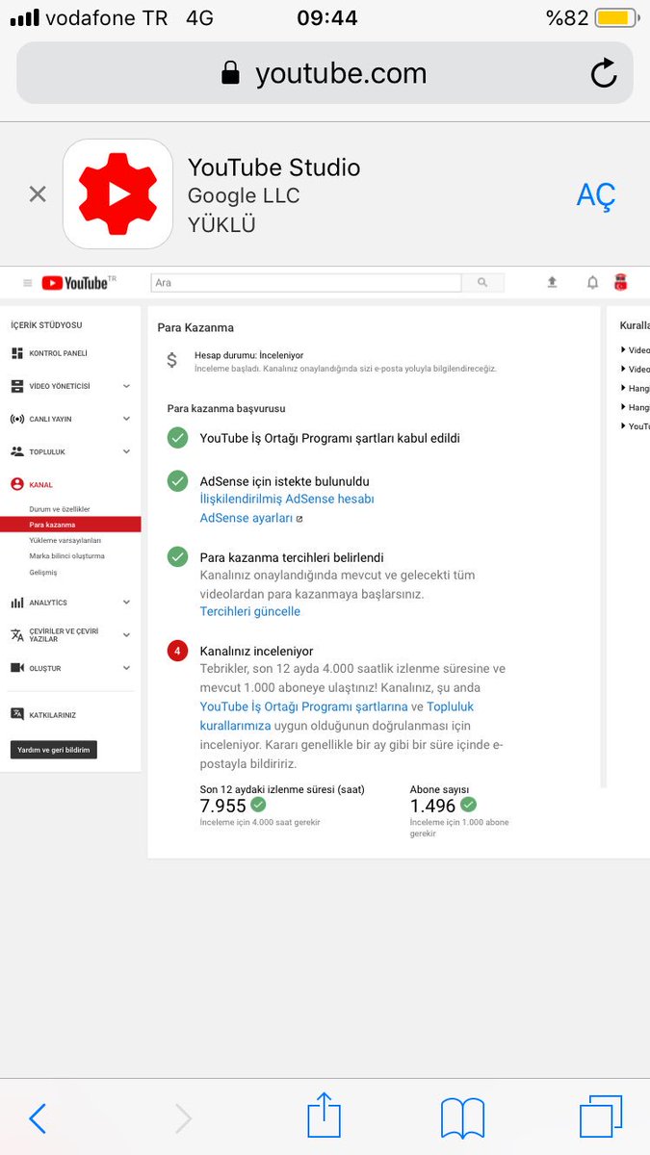This screenshot has width=650, height=1155.
Task: Click the red step 4 badge
Action: [177, 652]
